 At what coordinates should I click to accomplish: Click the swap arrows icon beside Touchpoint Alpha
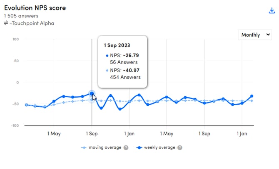tap(6, 23)
